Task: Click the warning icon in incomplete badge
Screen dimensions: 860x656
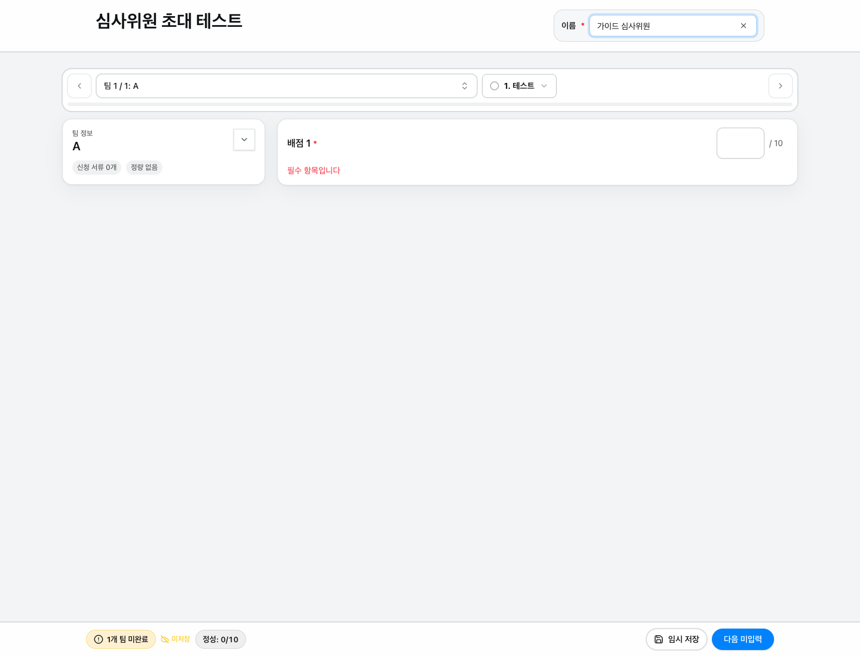Action: pos(99,639)
